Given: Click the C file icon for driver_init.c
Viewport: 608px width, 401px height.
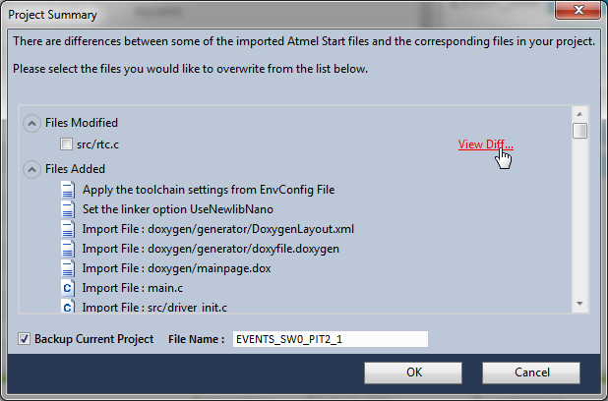Looking at the screenshot, I should point(68,306).
